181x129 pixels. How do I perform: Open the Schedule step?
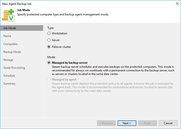[x=9, y=76]
